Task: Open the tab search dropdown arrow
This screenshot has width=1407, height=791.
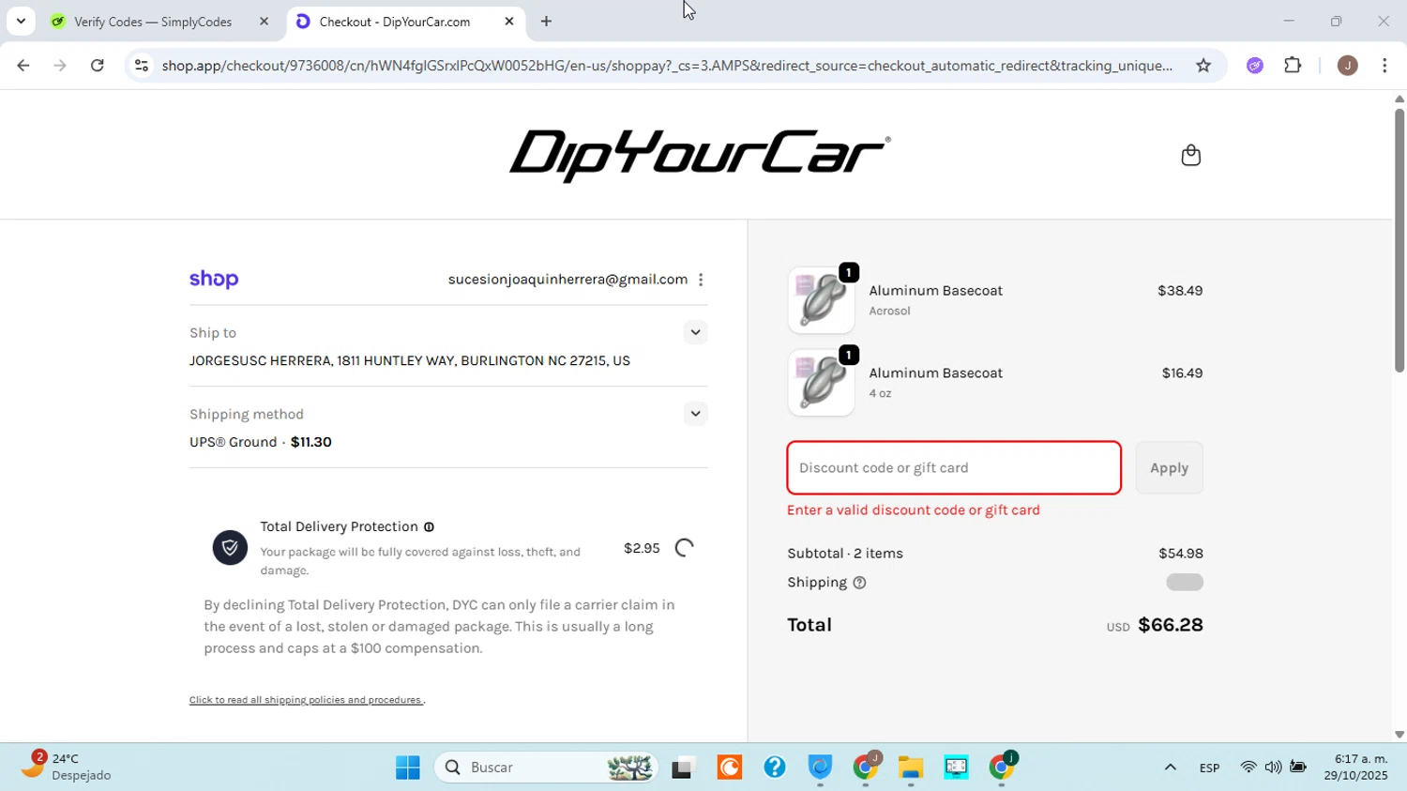Action: click(21, 22)
